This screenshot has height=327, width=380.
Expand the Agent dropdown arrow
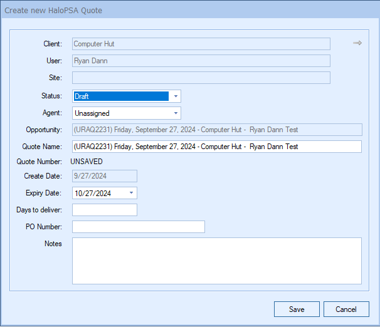[x=176, y=113]
